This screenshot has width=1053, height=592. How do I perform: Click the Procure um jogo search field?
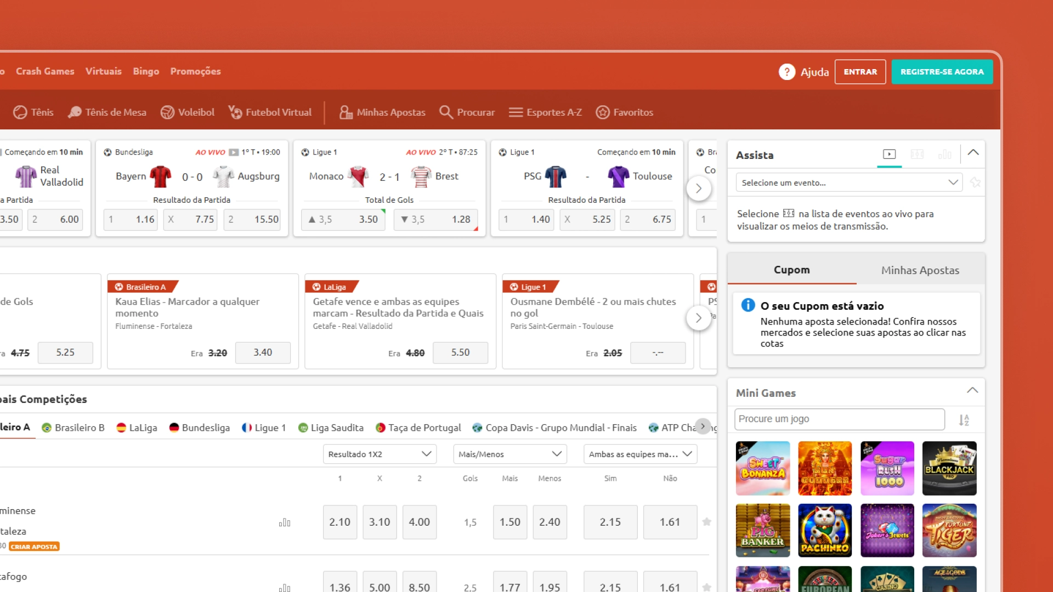point(839,419)
